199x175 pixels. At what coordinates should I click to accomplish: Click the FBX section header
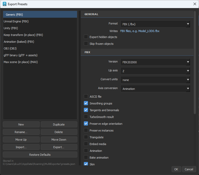click(x=137, y=52)
